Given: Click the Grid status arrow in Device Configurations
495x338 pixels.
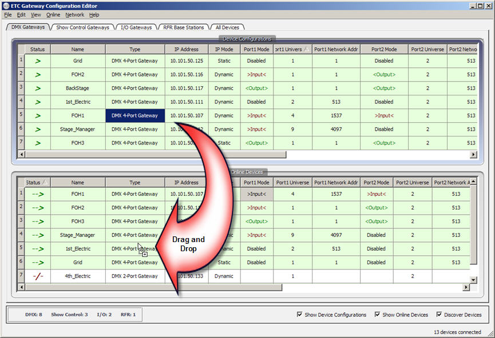Looking at the screenshot, I should coord(38,61).
